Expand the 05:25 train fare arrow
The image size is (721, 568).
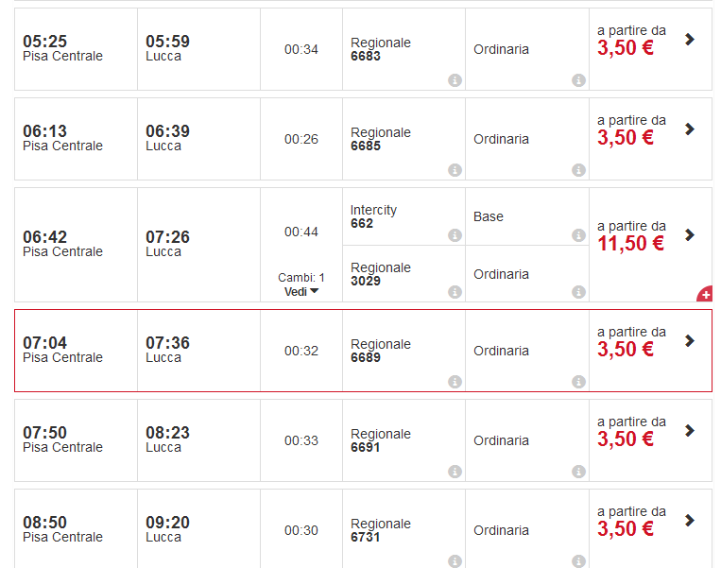click(689, 40)
